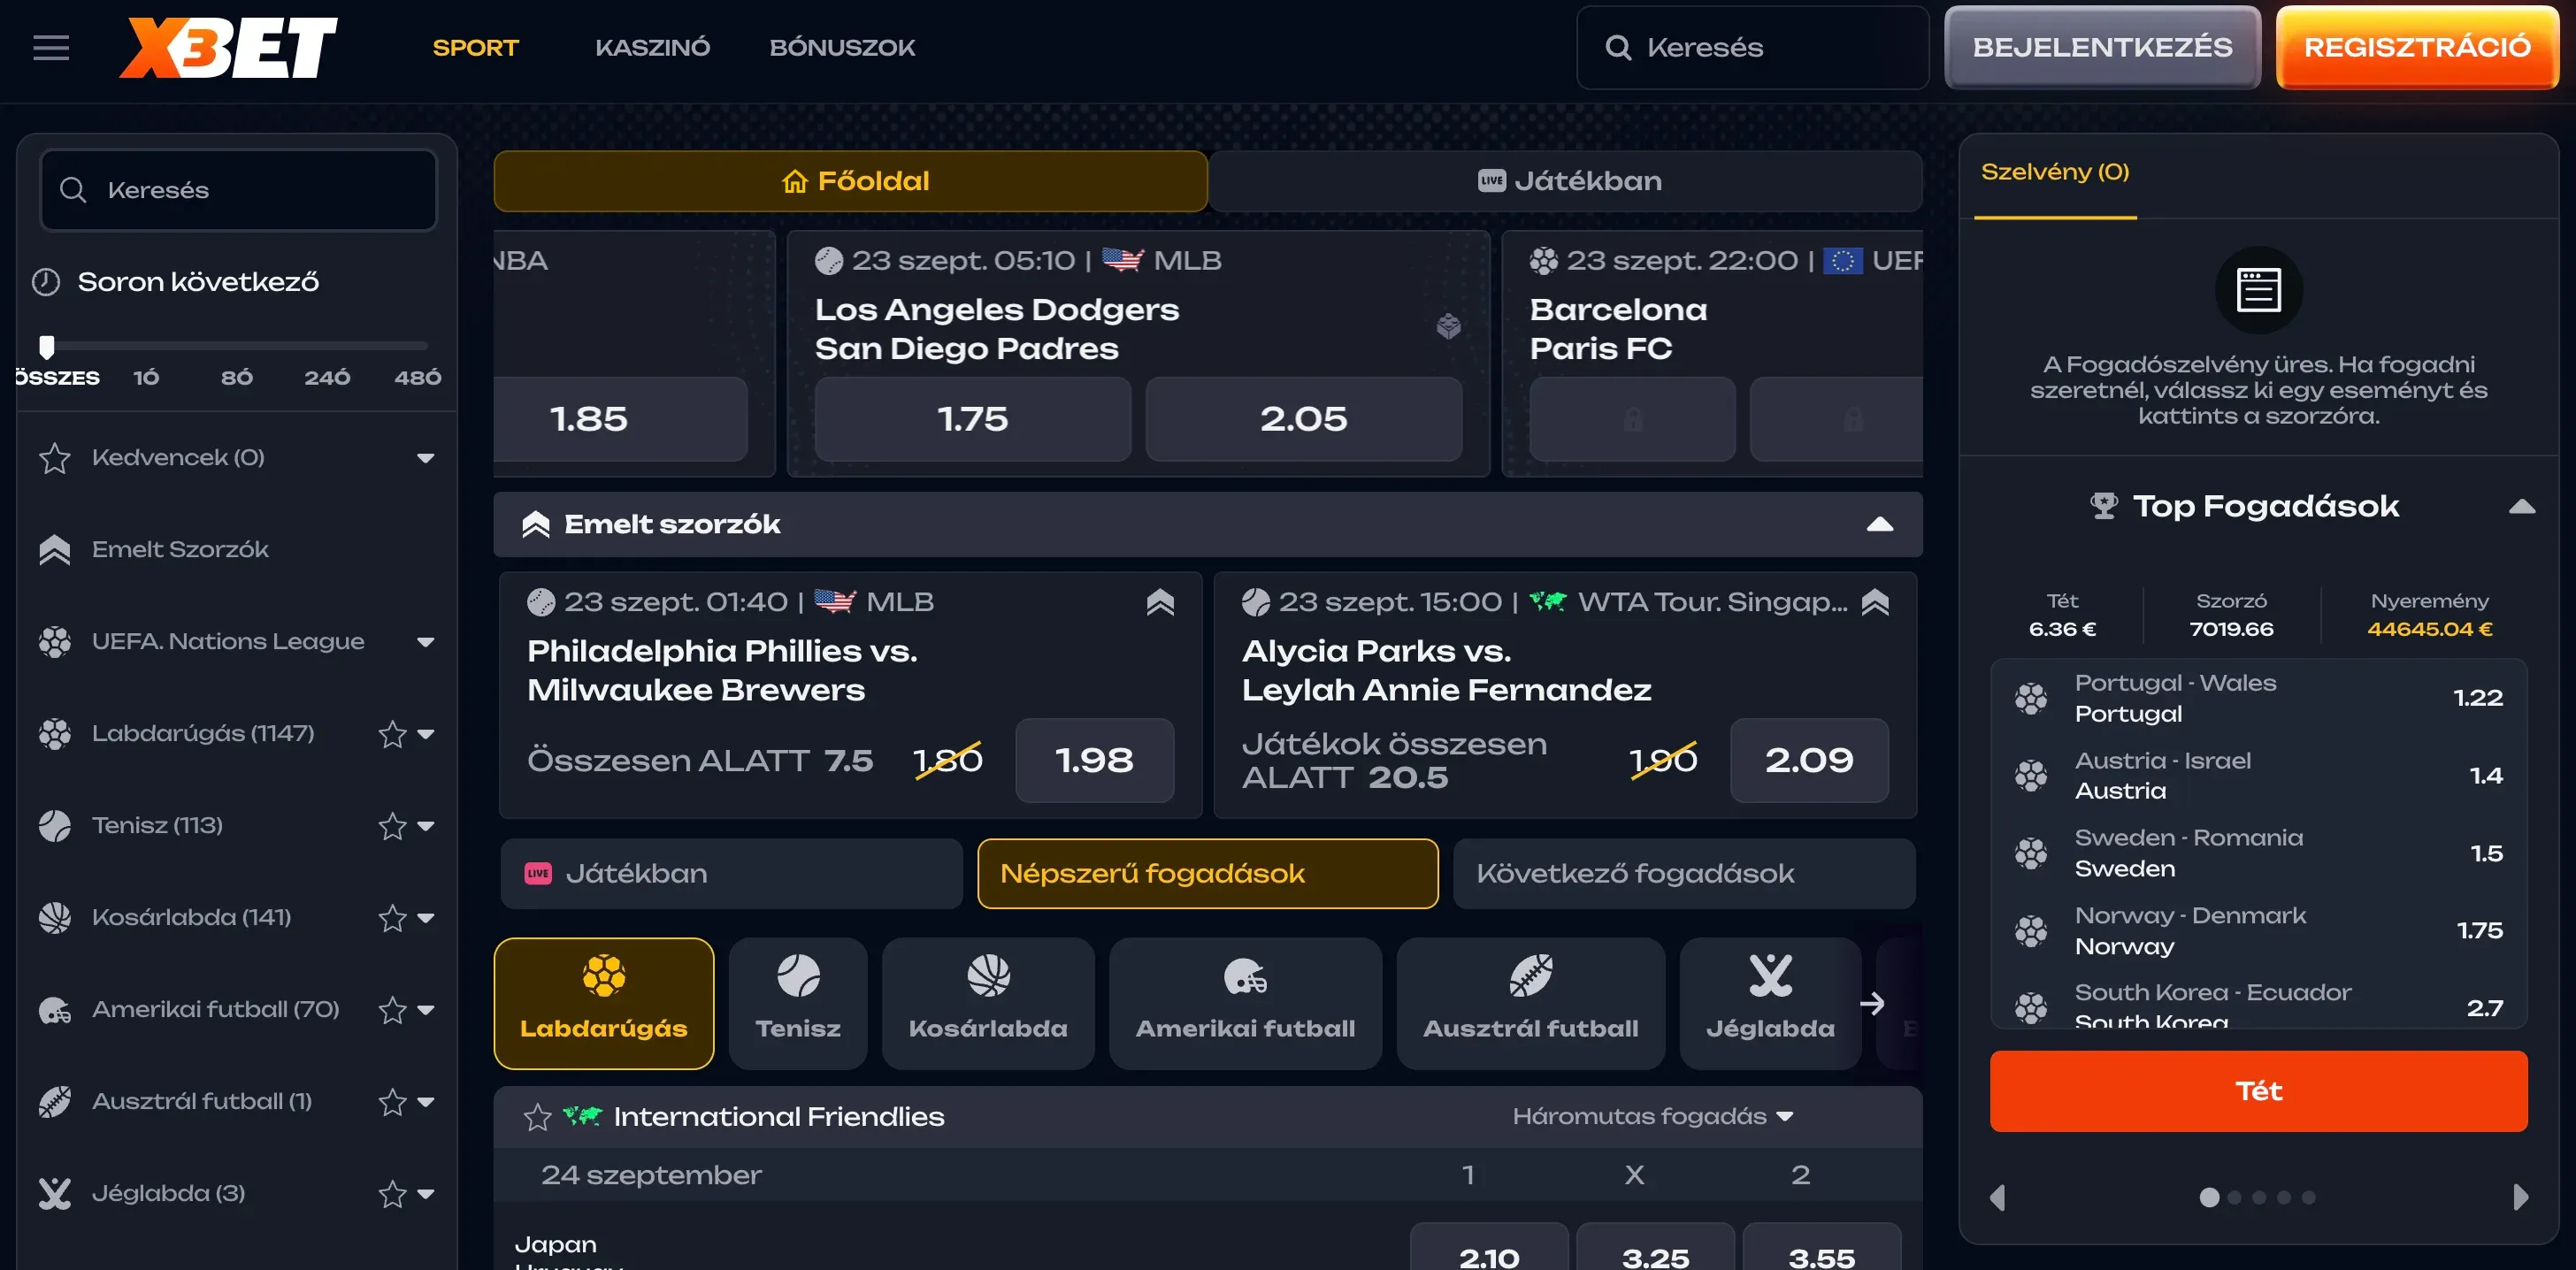2576x1270 pixels.
Task: Click the Soron következő clock icon
Action: pyautogui.click(x=46, y=282)
